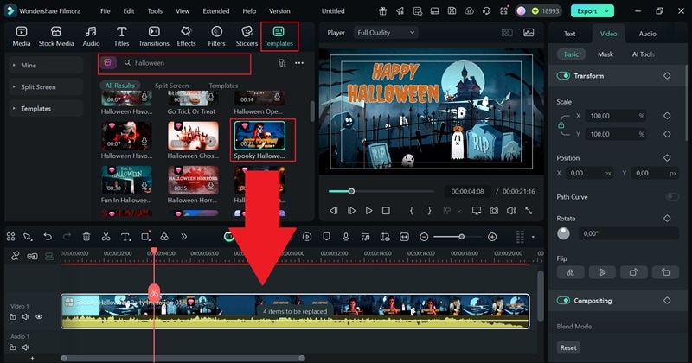
Task: Open the File menu
Action: 105,11
